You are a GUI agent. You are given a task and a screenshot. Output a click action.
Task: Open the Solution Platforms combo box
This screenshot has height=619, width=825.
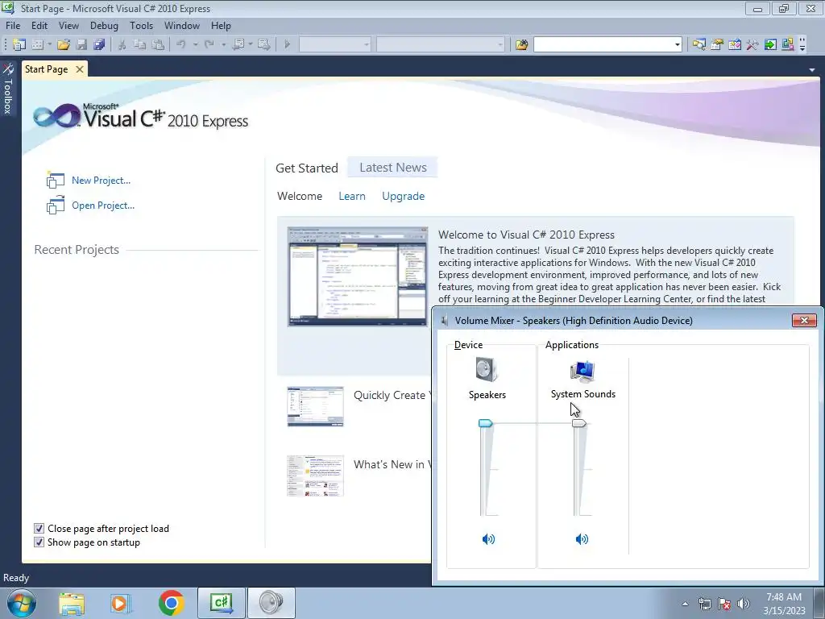pyautogui.click(x=441, y=45)
